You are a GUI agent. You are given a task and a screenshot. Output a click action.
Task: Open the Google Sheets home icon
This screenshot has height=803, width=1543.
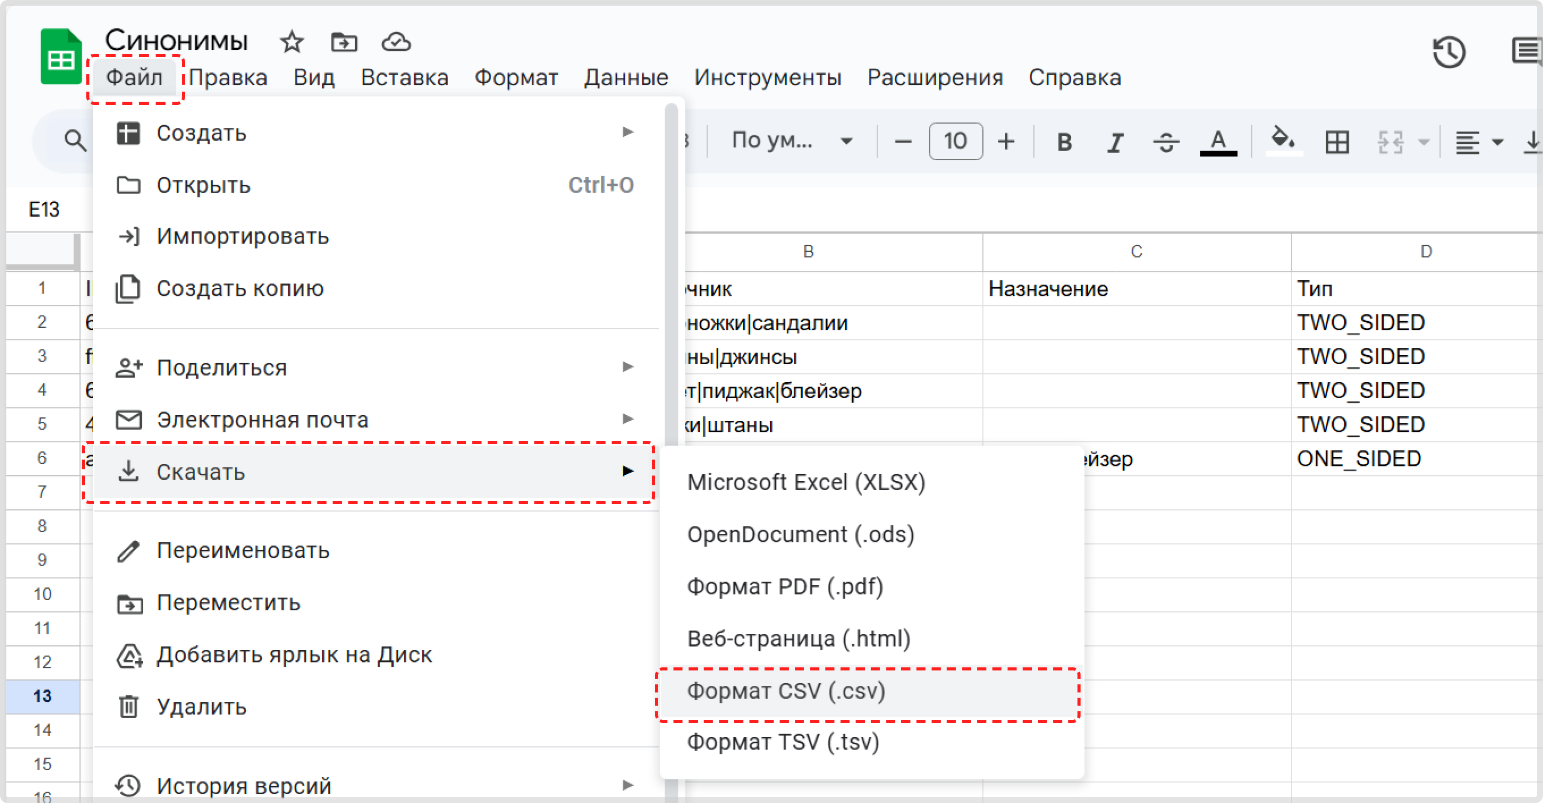point(60,57)
